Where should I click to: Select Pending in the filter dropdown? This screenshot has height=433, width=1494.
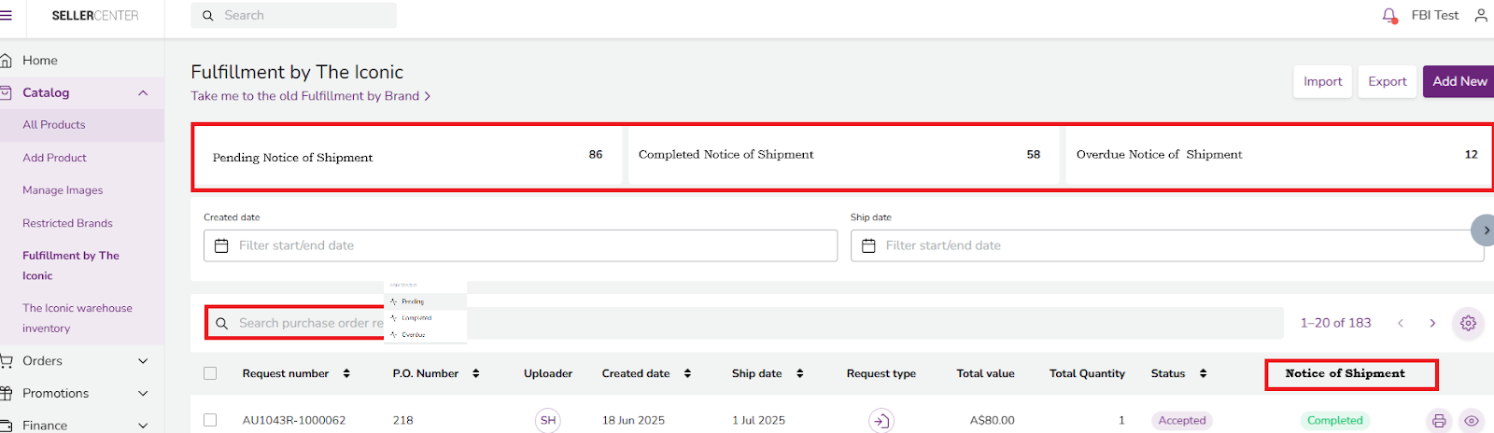coord(413,301)
